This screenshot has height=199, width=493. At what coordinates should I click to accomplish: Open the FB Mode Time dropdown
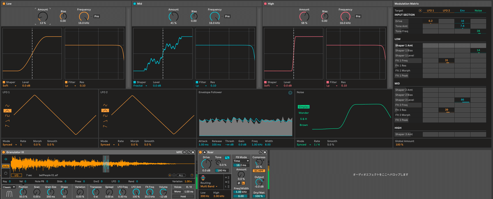point(241,161)
